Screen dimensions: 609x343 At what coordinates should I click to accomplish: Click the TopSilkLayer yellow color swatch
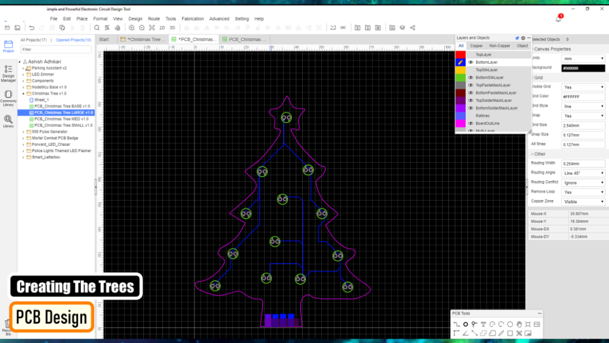(459, 70)
